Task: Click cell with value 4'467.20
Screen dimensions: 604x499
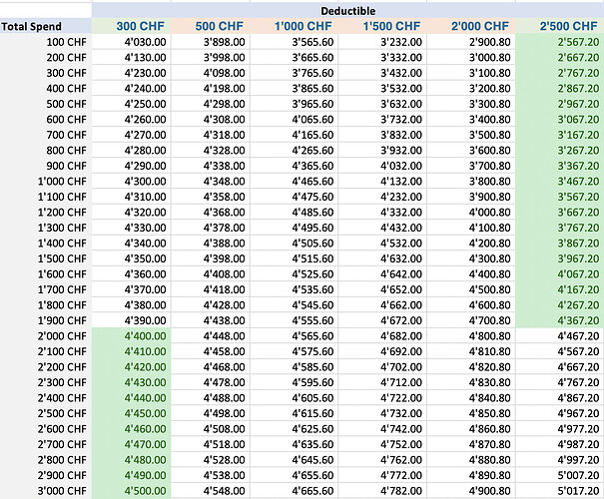Action: (x=560, y=336)
